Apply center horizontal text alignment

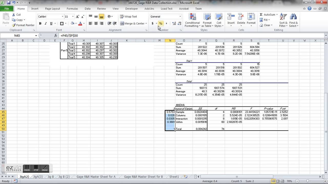[96, 24]
